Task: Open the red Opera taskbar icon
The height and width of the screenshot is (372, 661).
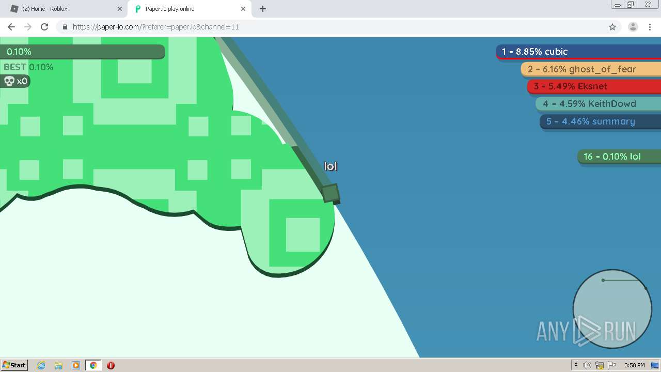Action: 111,365
